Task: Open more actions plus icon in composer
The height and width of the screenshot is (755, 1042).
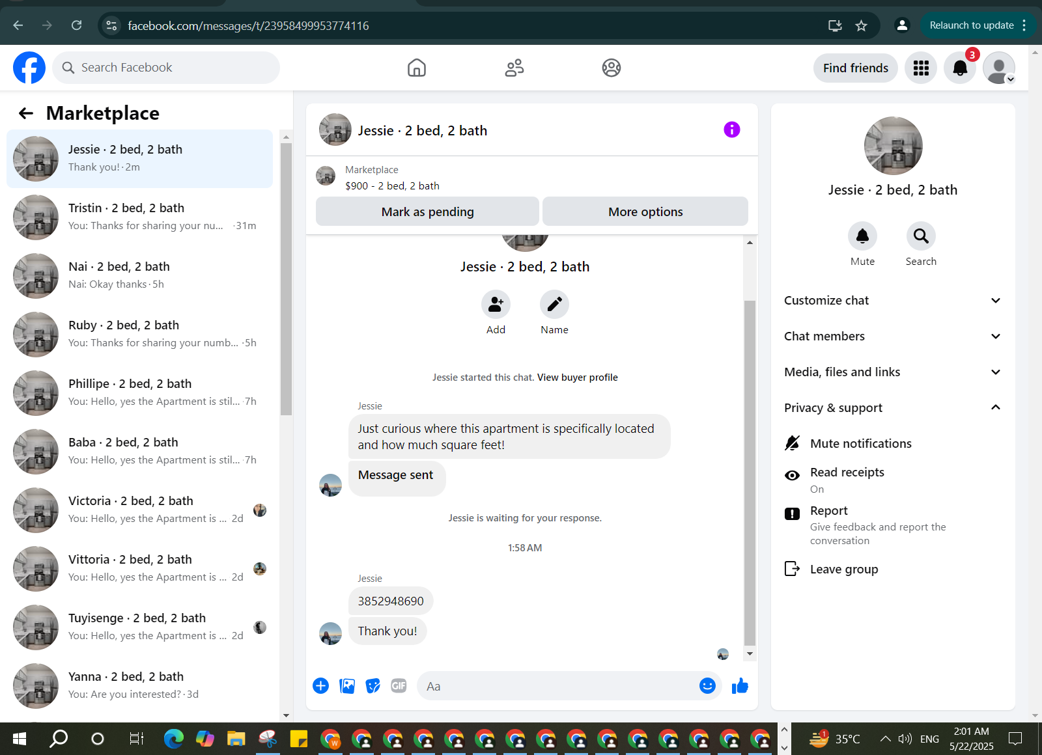Action: (320, 685)
